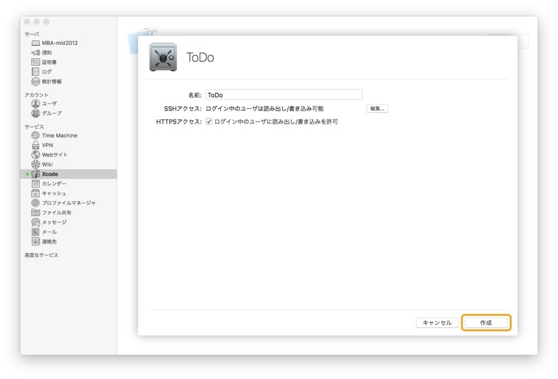Click the ToDo dialog title text

click(200, 57)
